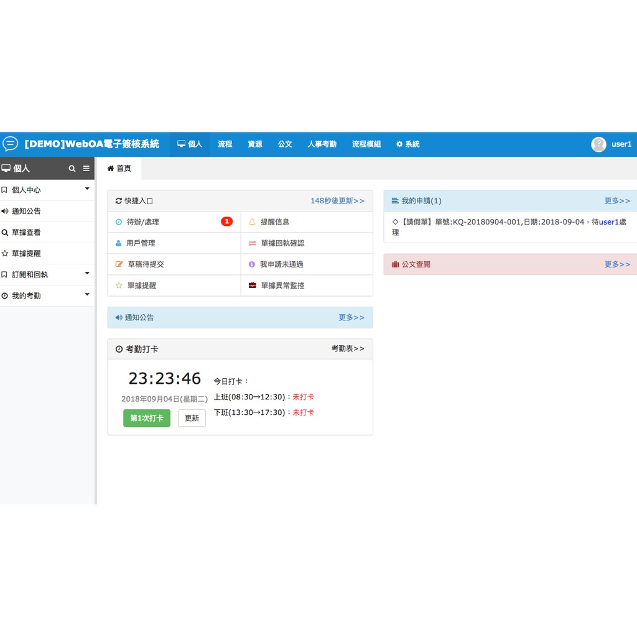Select the 首頁 tab
This screenshot has width=637, height=637.
(119, 168)
